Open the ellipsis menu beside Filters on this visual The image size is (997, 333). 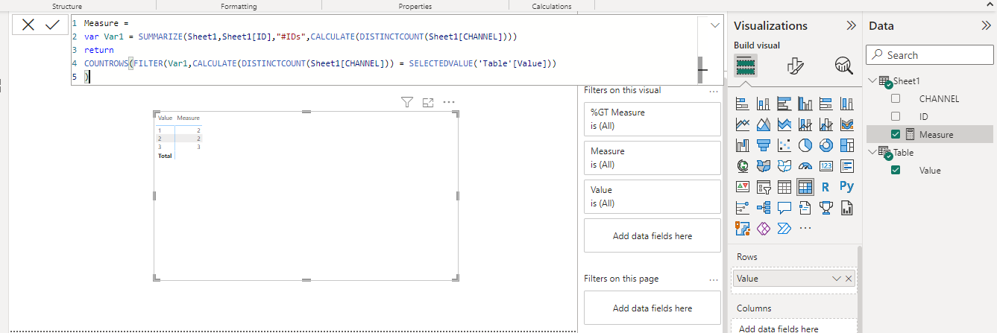point(714,91)
